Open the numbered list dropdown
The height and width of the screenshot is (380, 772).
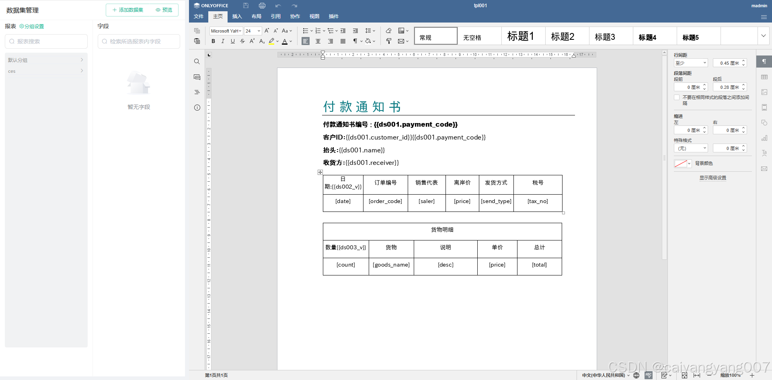pos(324,31)
